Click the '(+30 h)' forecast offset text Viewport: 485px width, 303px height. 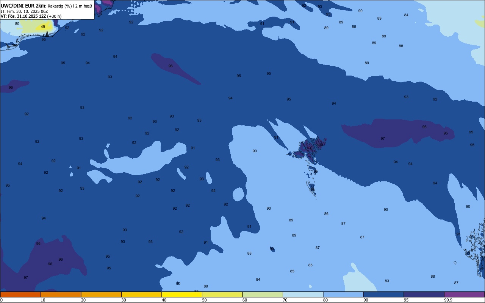coord(54,16)
